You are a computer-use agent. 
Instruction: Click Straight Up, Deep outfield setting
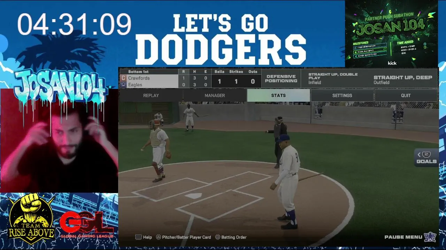pyautogui.click(x=403, y=80)
